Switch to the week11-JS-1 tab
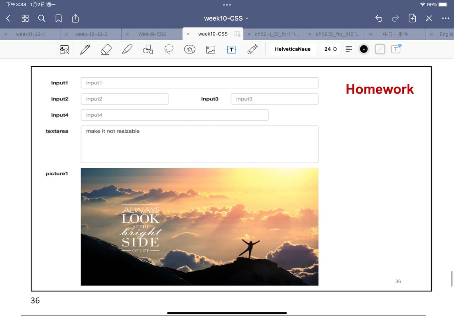The height and width of the screenshot is (317, 454). coord(30,34)
